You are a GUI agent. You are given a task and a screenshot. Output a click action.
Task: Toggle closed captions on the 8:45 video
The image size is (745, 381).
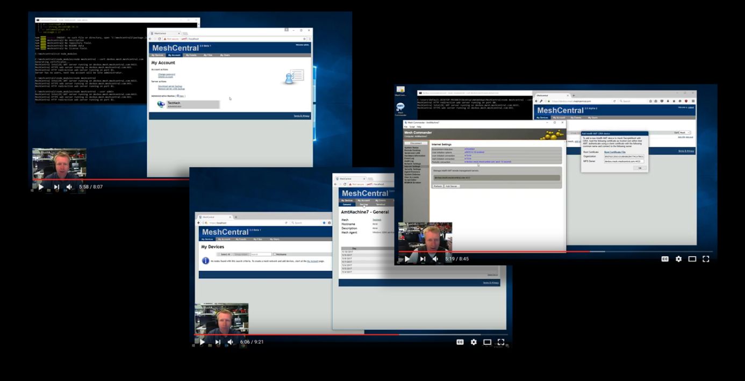665,259
